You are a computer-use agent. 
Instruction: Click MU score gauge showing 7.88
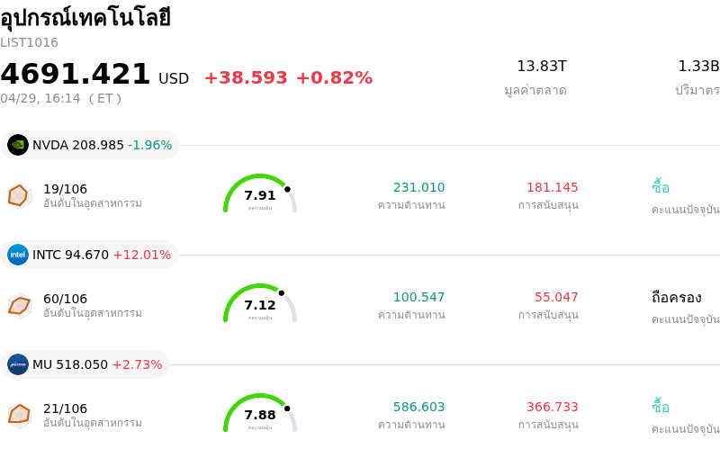[260, 414]
